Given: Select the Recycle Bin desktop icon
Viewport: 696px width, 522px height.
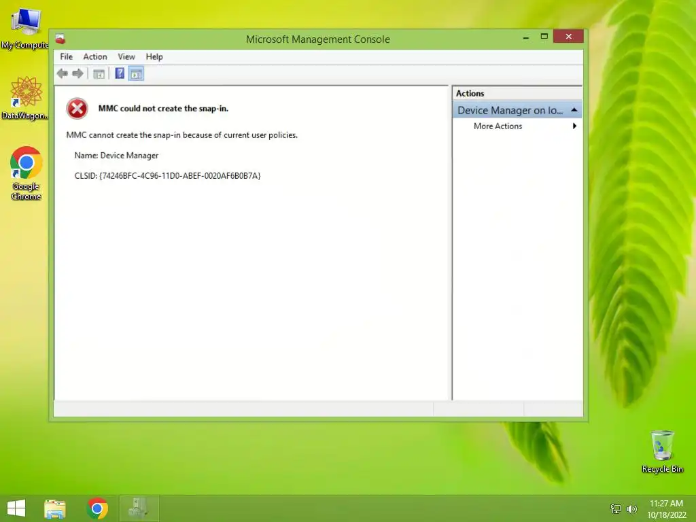Looking at the screenshot, I should [x=662, y=451].
